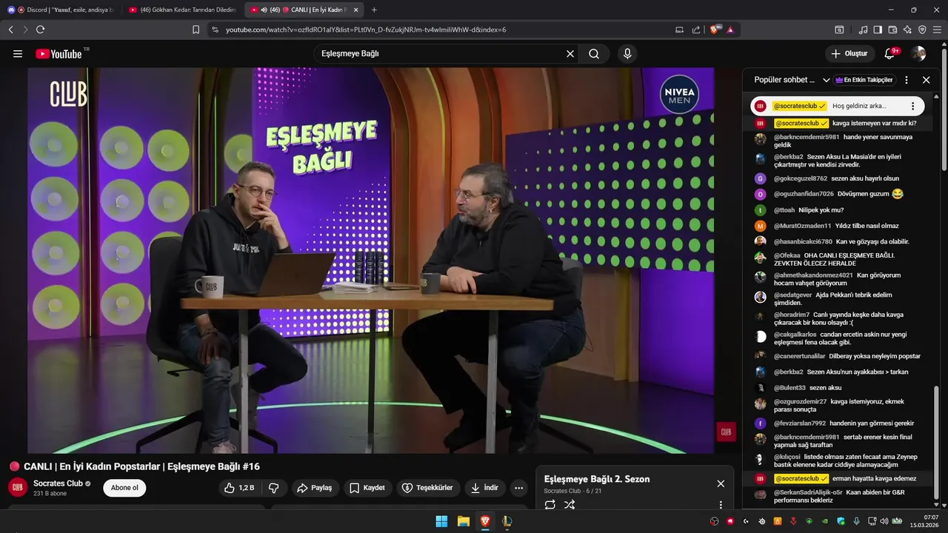Toggle playlist loop
The height and width of the screenshot is (533, 948).
[x=550, y=505]
